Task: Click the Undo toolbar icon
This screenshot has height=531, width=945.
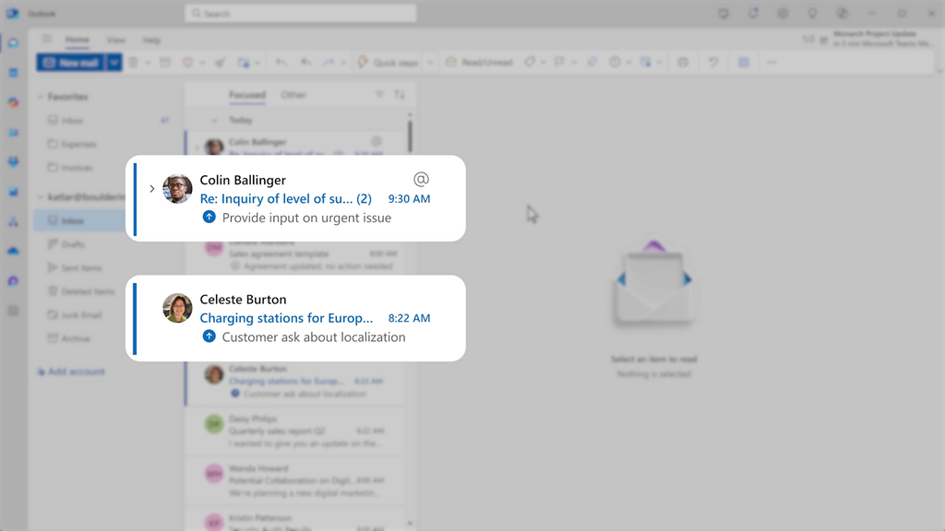Action: (713, 62)
